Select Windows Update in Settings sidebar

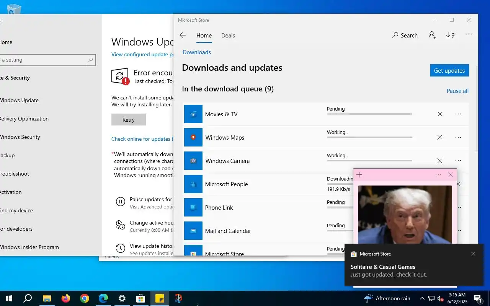click(19, 100)
